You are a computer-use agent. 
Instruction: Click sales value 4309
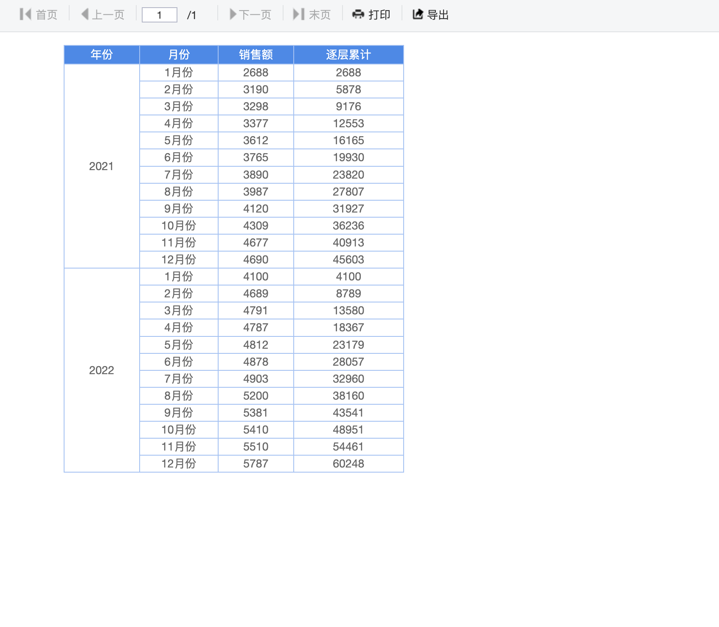coord(256,226)
